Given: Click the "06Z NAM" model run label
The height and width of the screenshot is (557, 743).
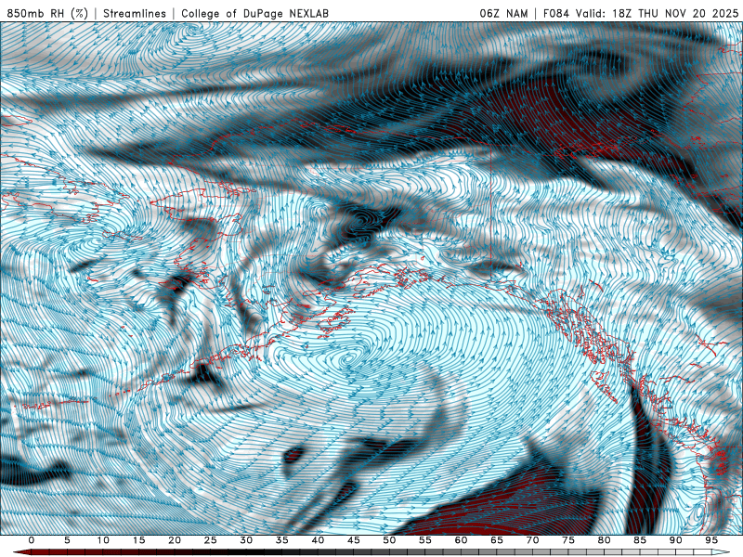Looking at the screenshot, I should [x=503, y=13].
